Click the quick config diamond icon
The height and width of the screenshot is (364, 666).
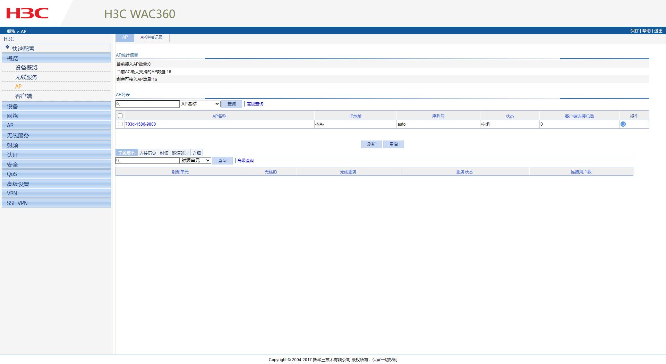[7, 47]
